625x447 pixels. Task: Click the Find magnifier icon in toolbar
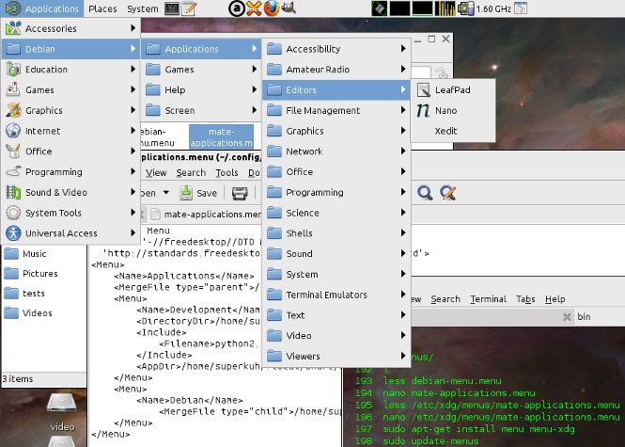425,193
